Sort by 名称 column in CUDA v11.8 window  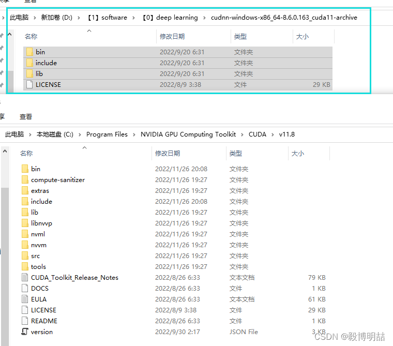[26, 154]
